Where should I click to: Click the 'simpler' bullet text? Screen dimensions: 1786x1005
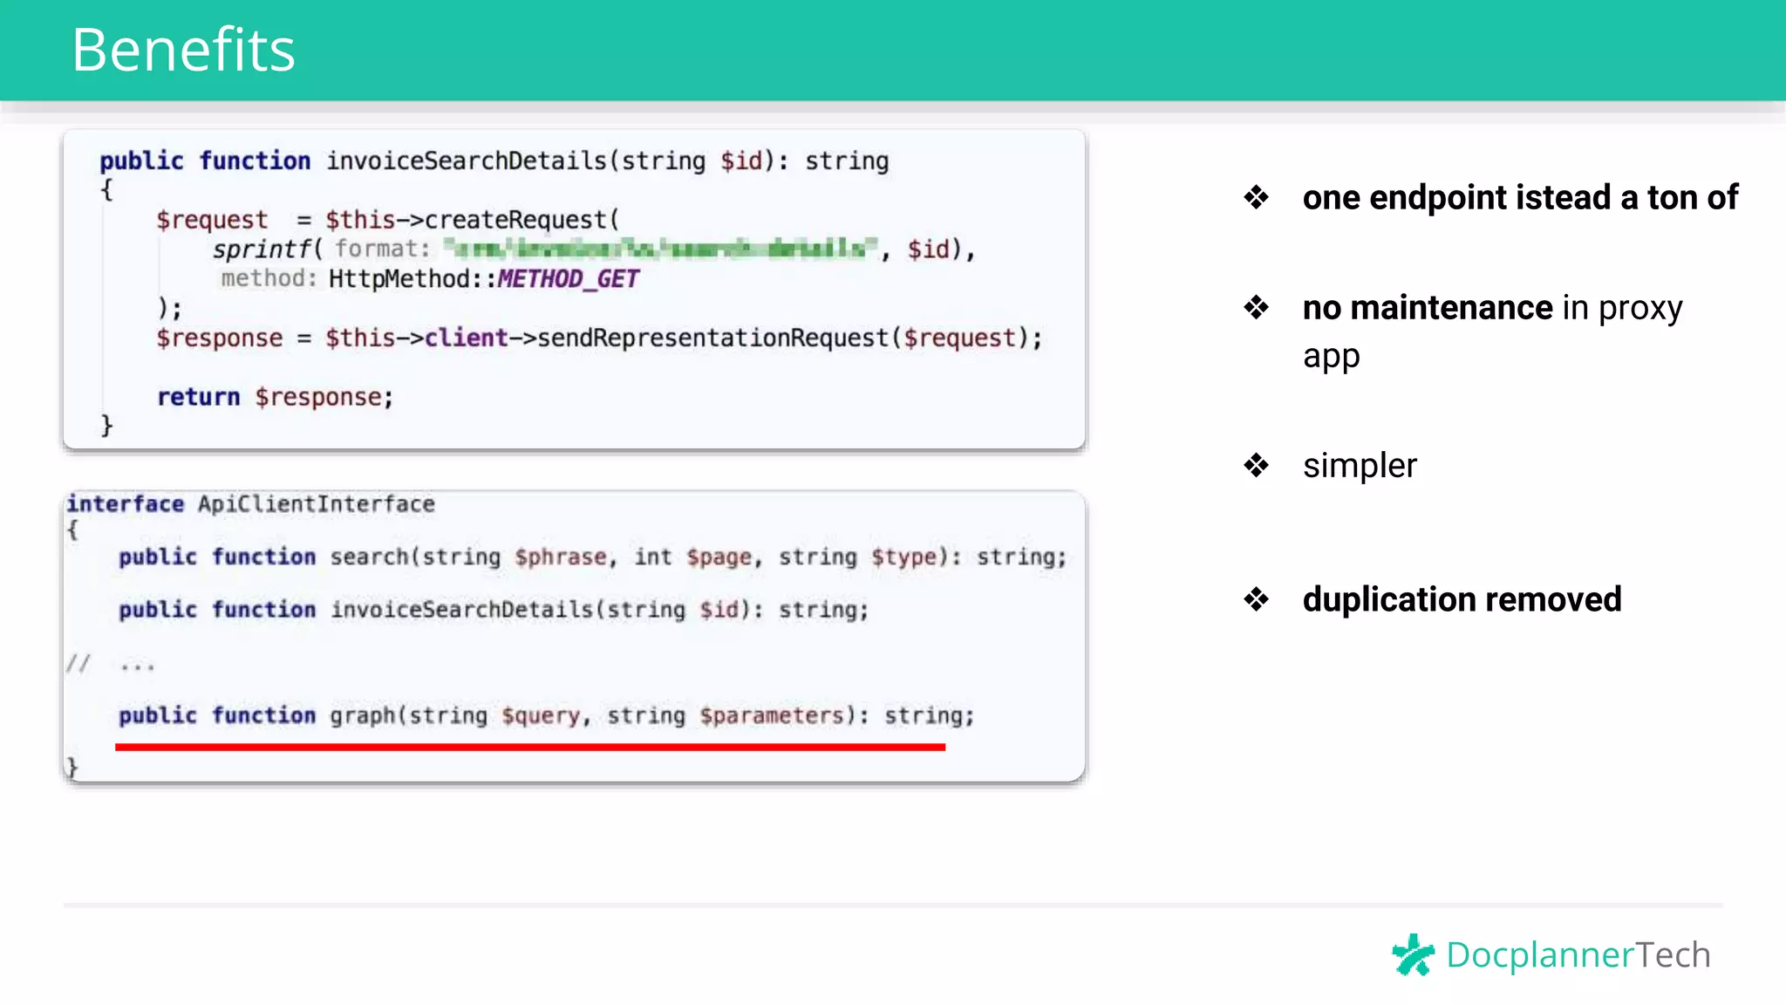1360,466
